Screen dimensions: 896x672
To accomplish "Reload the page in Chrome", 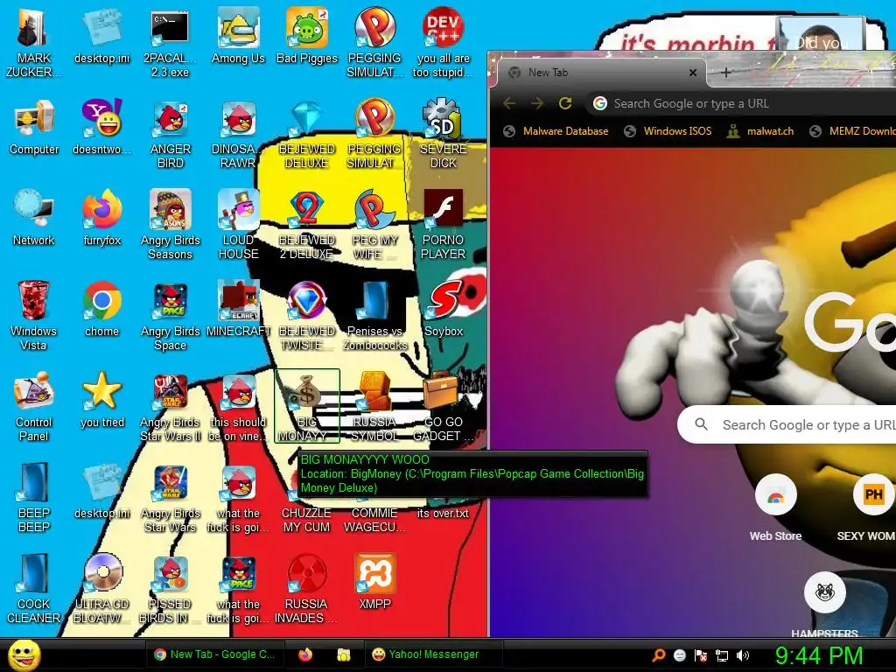I will pos(565,103).
